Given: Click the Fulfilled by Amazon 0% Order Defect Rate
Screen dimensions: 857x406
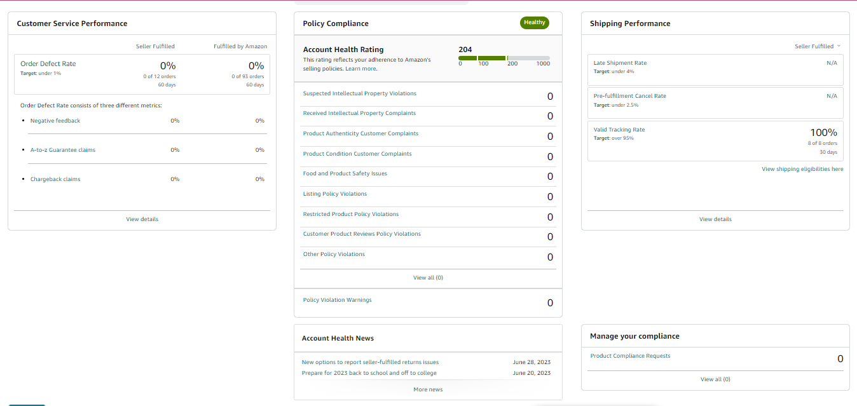Looking at the screenshot, I should pos(256,65).
